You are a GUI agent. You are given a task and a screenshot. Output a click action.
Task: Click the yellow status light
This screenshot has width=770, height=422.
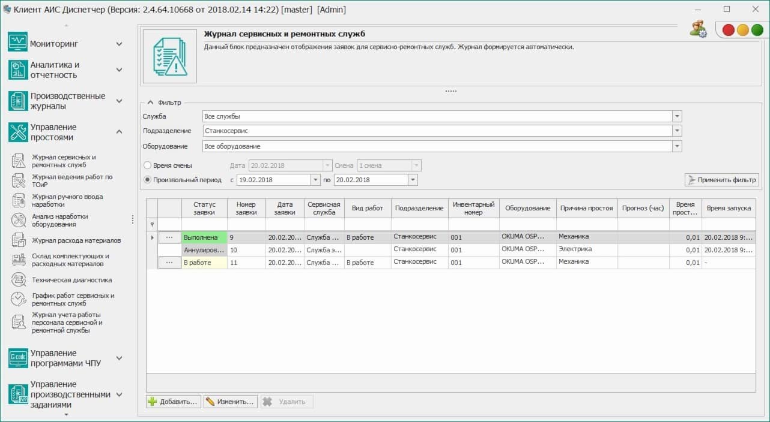(x=742, y=30)
